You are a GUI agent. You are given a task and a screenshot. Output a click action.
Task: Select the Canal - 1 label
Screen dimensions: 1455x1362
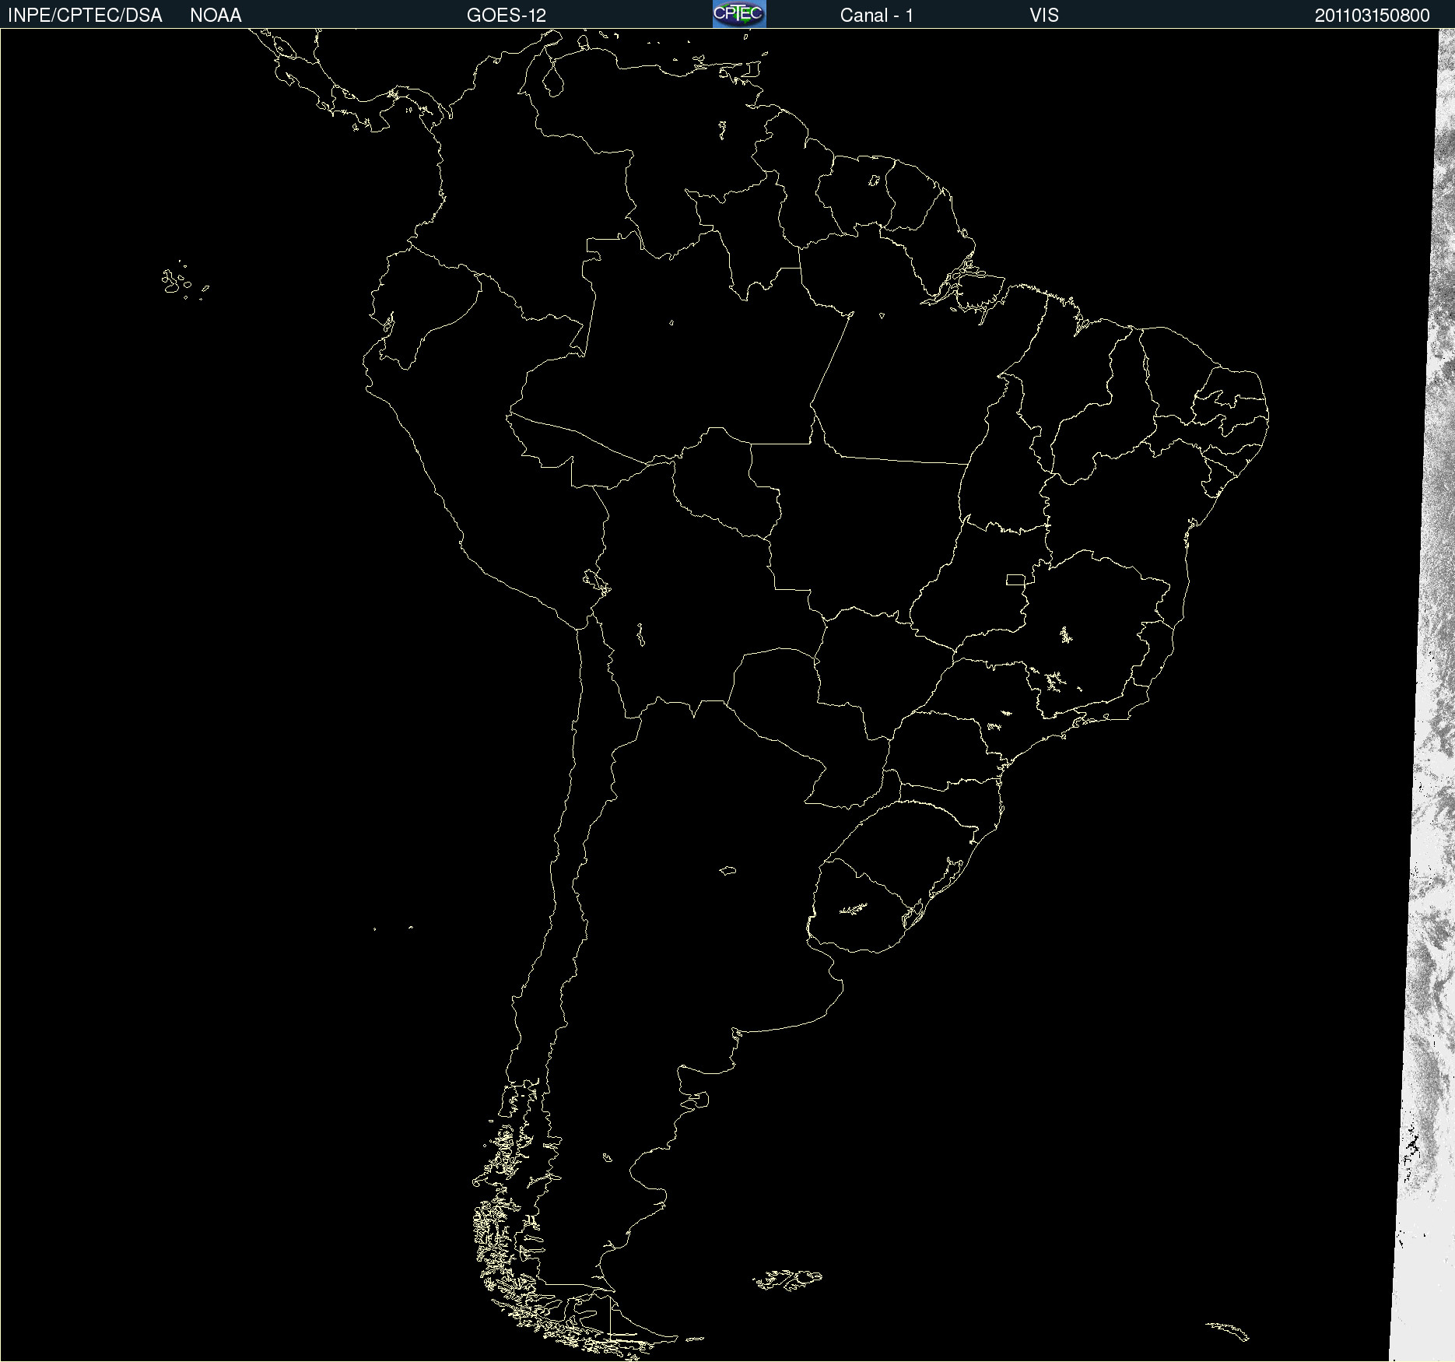[877, 16]
